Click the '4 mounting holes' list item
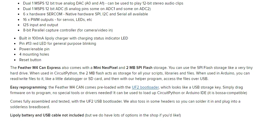The image size is (257, 121). 34,54
